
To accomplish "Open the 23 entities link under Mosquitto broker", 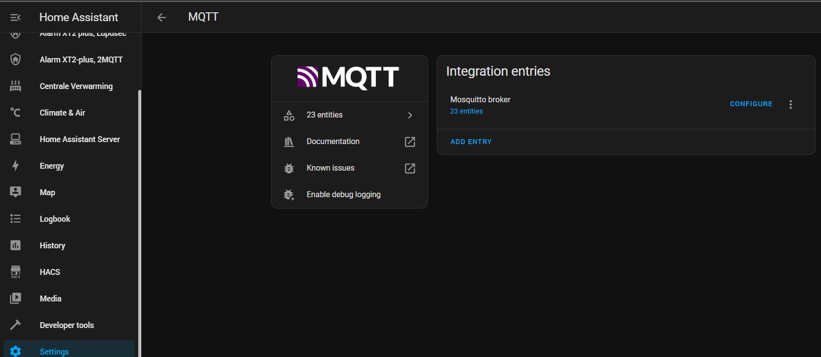I will click(x=466, y=111).
